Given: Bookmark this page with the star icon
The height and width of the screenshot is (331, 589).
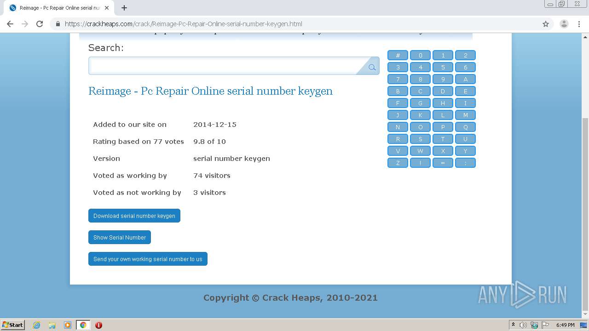Looking at the screenshot, I should tap(546, 24).
